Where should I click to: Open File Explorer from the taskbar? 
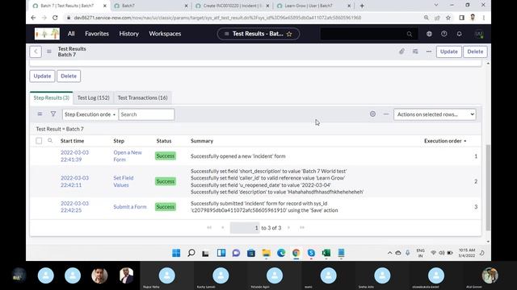[x=266, y=253]
